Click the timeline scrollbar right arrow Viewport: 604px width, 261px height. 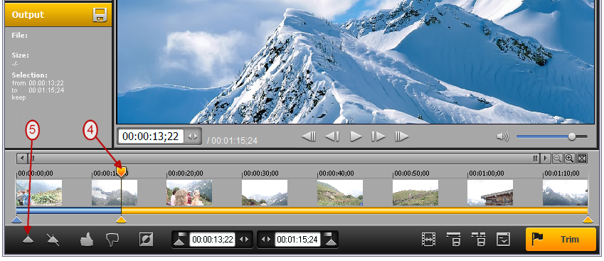(x=545, y=158)
